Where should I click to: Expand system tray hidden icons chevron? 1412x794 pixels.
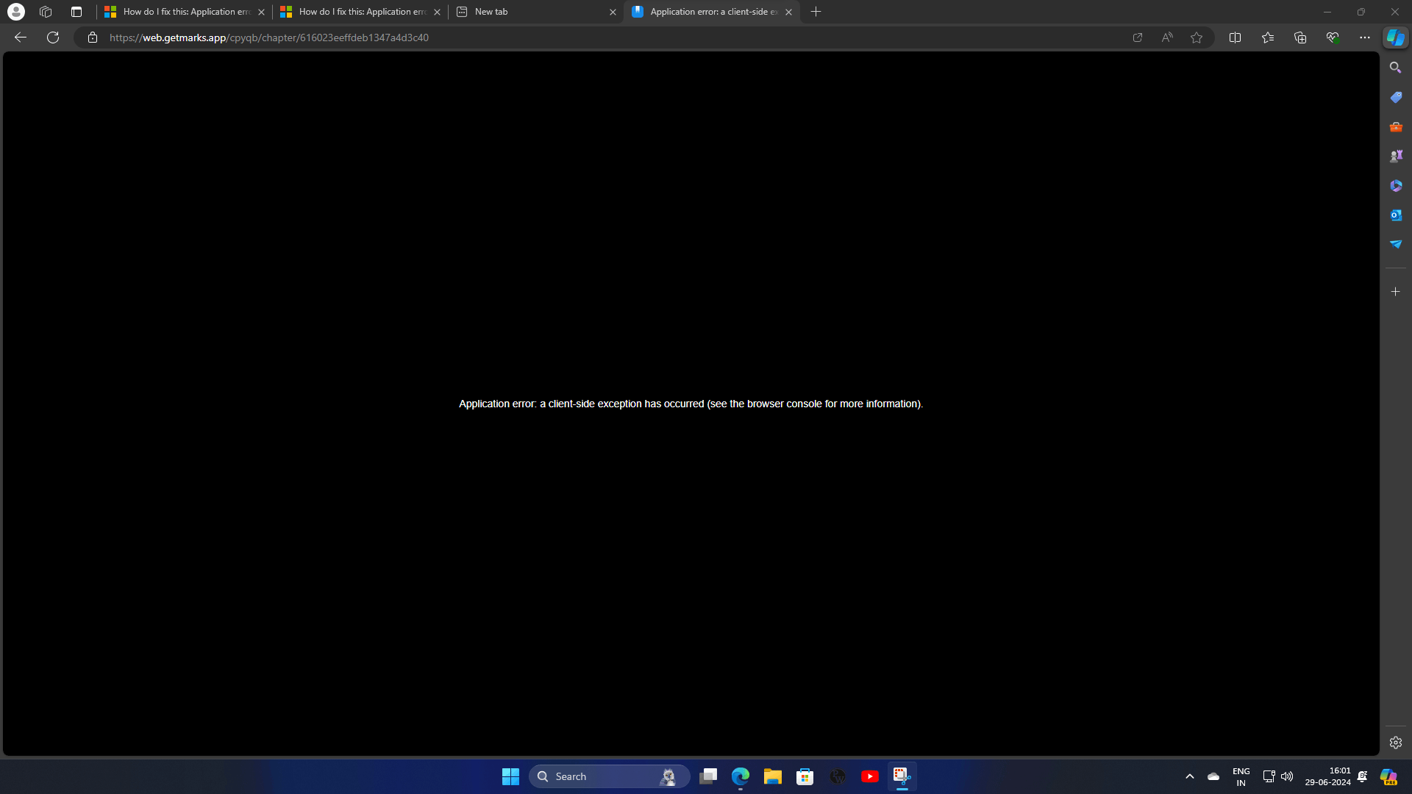(1189, 776)
